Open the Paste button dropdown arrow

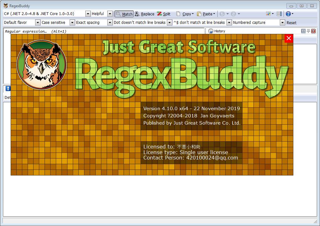(x=214, y=14)
